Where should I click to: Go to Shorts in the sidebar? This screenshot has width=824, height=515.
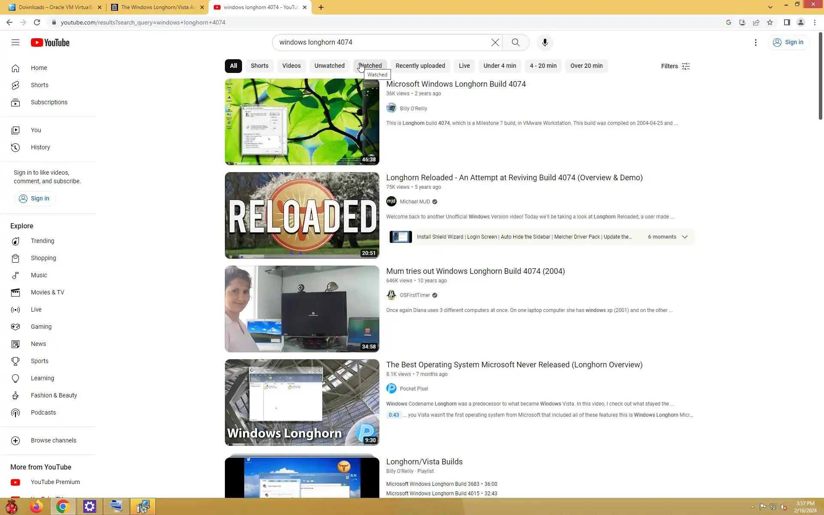coord(39,85)
